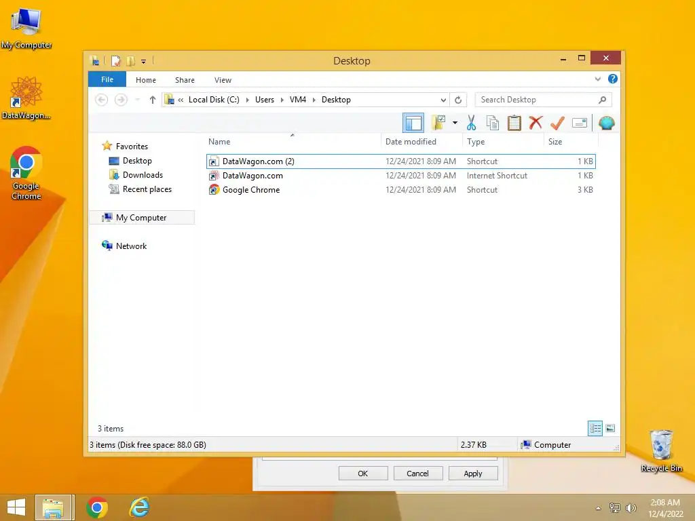This screenshot has width=695, height=521.
Task: Expand the ribbon with the chevron
Action: coord(597,79)
